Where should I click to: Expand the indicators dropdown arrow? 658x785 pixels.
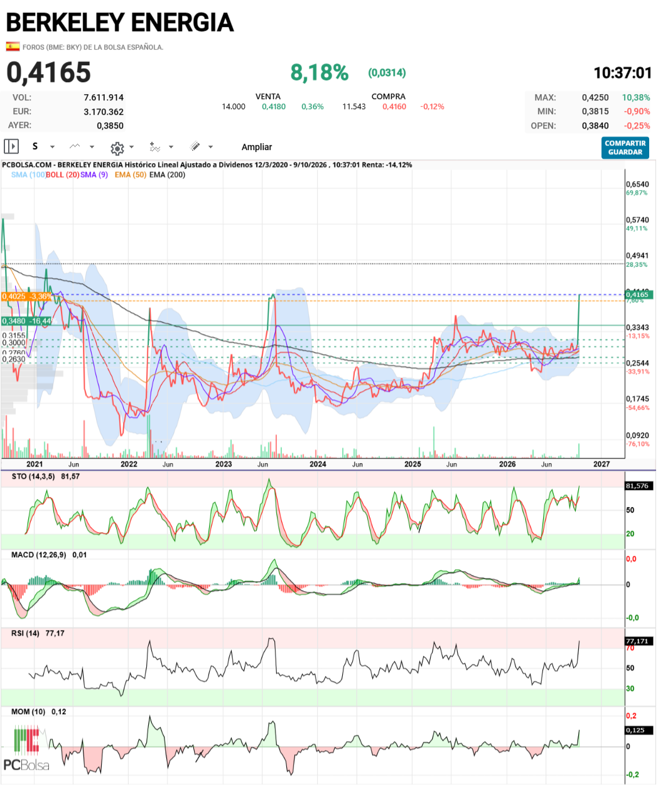(x=171, y=147)
